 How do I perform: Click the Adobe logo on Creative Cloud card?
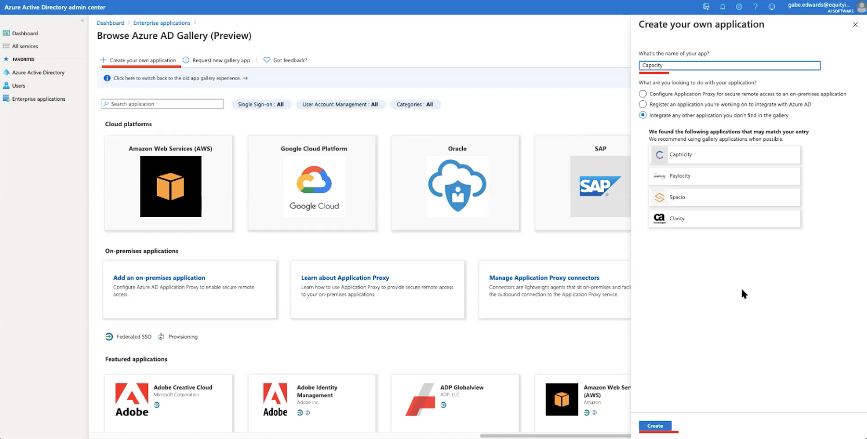(x=132, y=399)
